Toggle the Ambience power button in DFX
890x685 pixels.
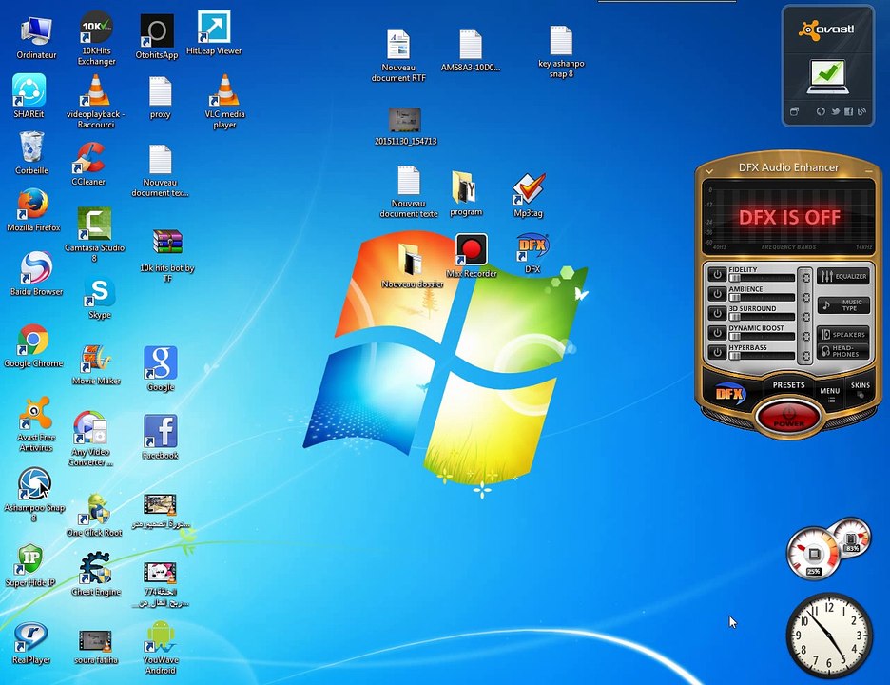click(718, 294)
